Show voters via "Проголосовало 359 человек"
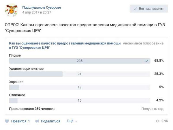 (32, 109)
